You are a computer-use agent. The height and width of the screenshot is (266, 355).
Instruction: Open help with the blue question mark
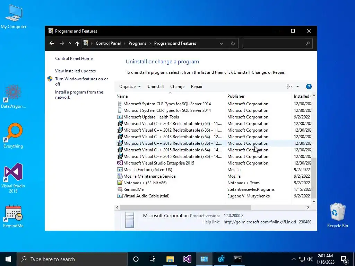(309, 86)
